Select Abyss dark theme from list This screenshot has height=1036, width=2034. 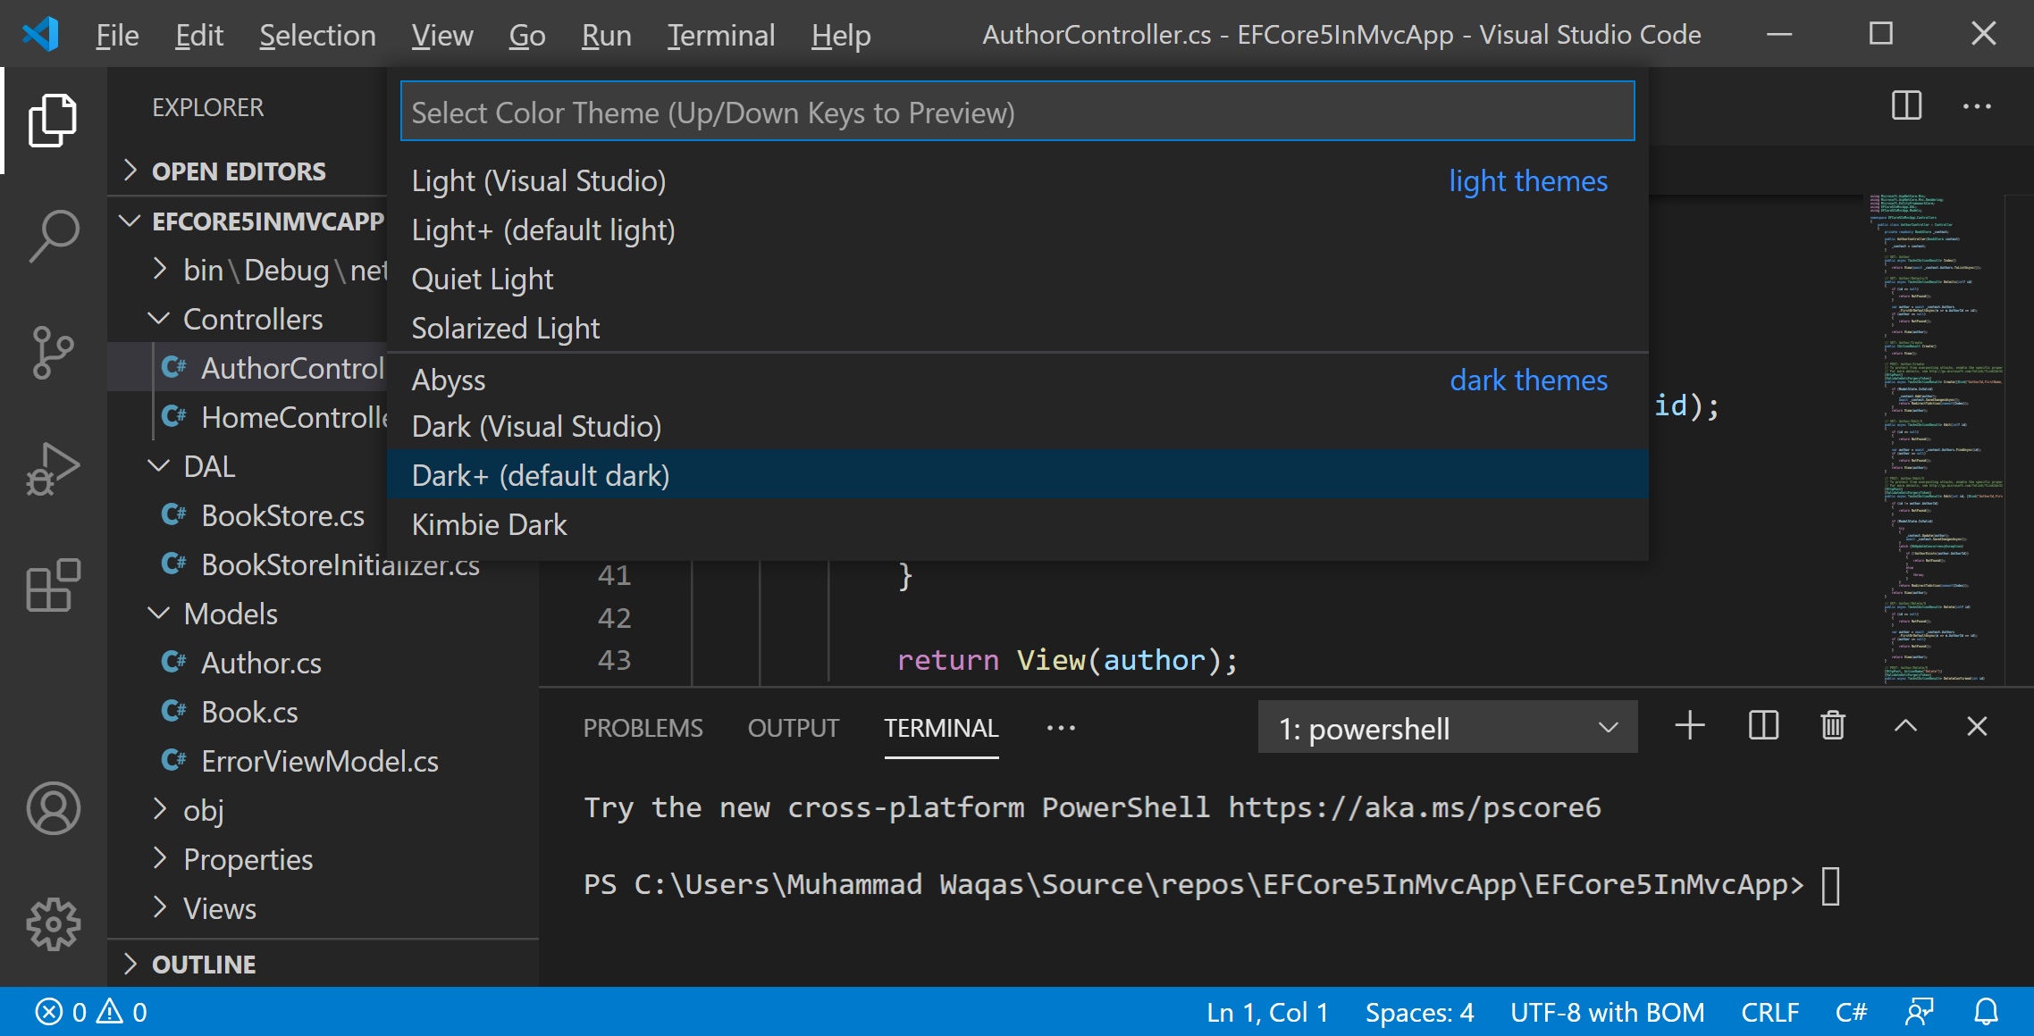click(x=448, y=380)
